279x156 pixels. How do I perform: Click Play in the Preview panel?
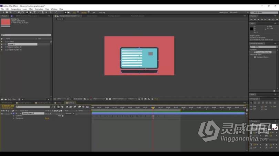258,20
